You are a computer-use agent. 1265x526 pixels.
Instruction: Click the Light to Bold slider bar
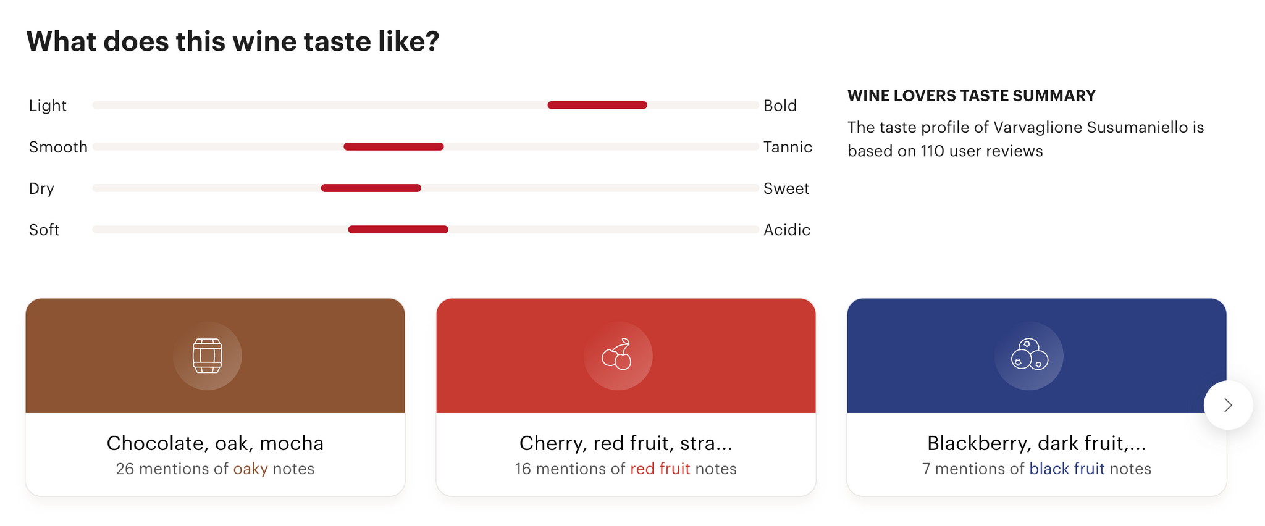426,106
